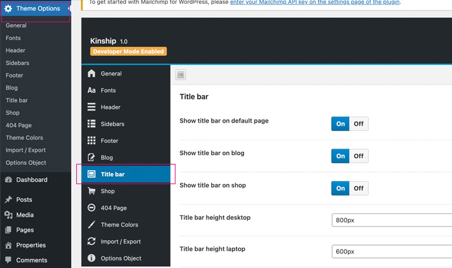Click the Fonts Aa icon
This screenshot has width=452, height=268.
point(92,90)
